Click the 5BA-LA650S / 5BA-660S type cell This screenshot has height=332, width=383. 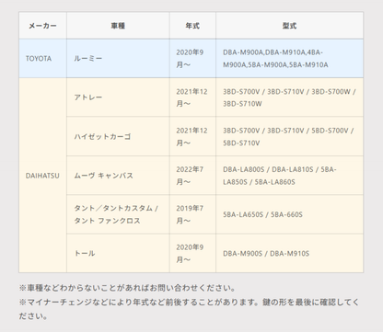pyautogui.click(x=289, y=214)
